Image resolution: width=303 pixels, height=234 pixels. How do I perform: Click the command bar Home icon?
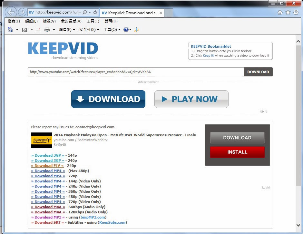coord(10,30)
